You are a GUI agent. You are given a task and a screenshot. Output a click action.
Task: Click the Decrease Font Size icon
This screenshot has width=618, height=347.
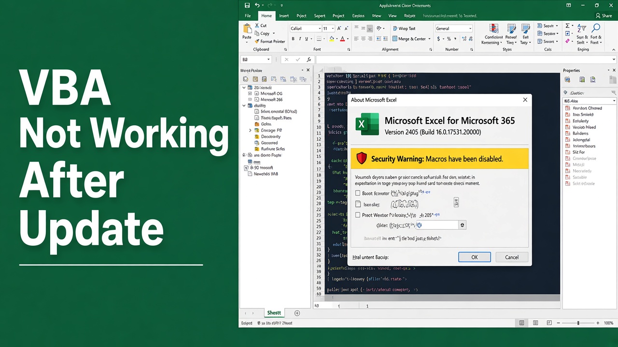(346, 28)
